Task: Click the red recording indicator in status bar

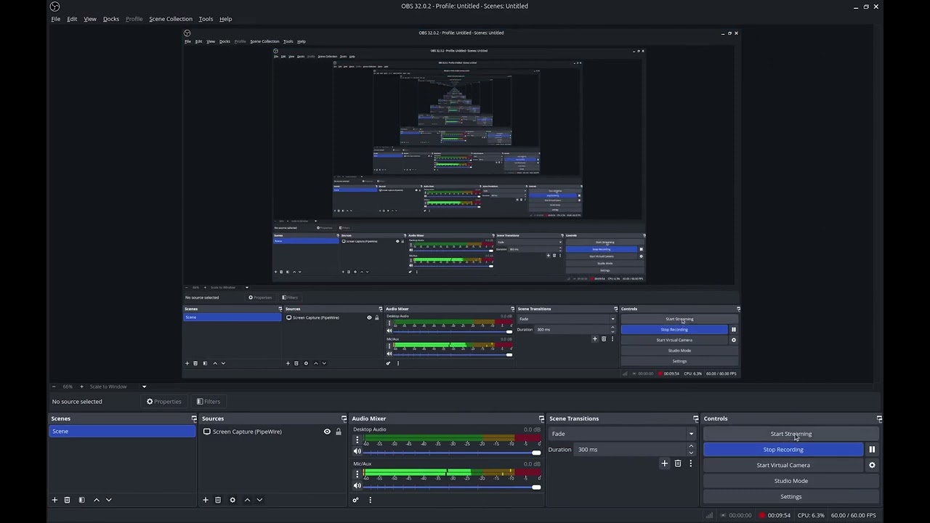Action: (x=762, y=516)
